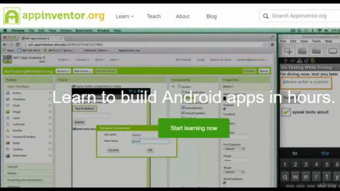The image size is (340, 191).
Task: Open Chrome History menu
Action: (x=66, y=31)
